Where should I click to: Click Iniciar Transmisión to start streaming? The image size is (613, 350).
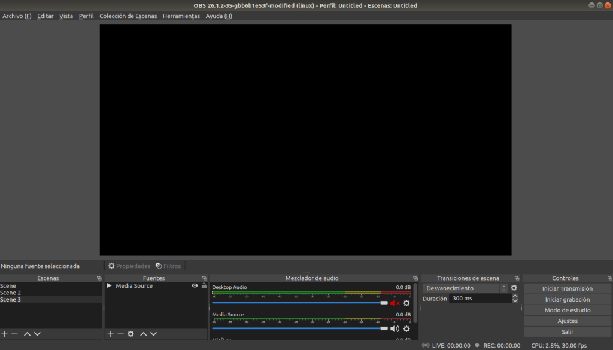tap(568, 288)
